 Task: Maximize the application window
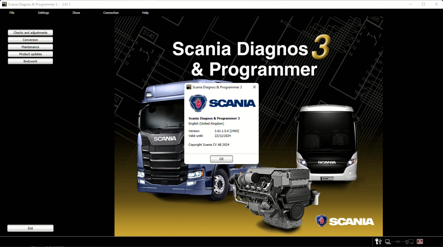(x=423, y=4)
